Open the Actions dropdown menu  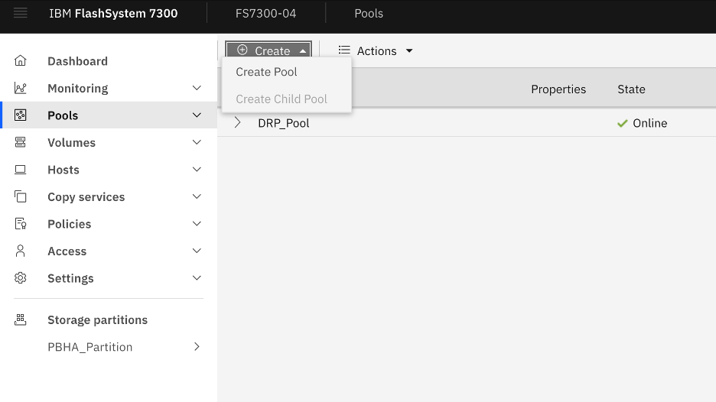click(x=376, y=51)
